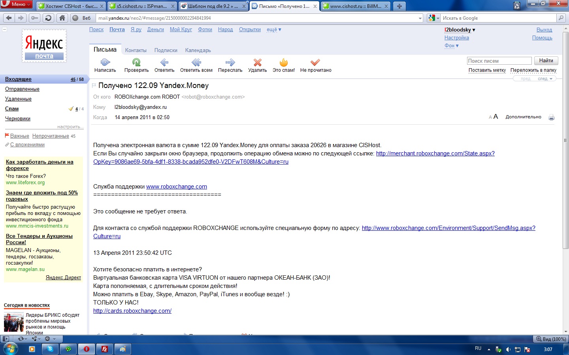Open the Входящие inbox folder
This screenshot has width=569, height=355.
point(18,79)
